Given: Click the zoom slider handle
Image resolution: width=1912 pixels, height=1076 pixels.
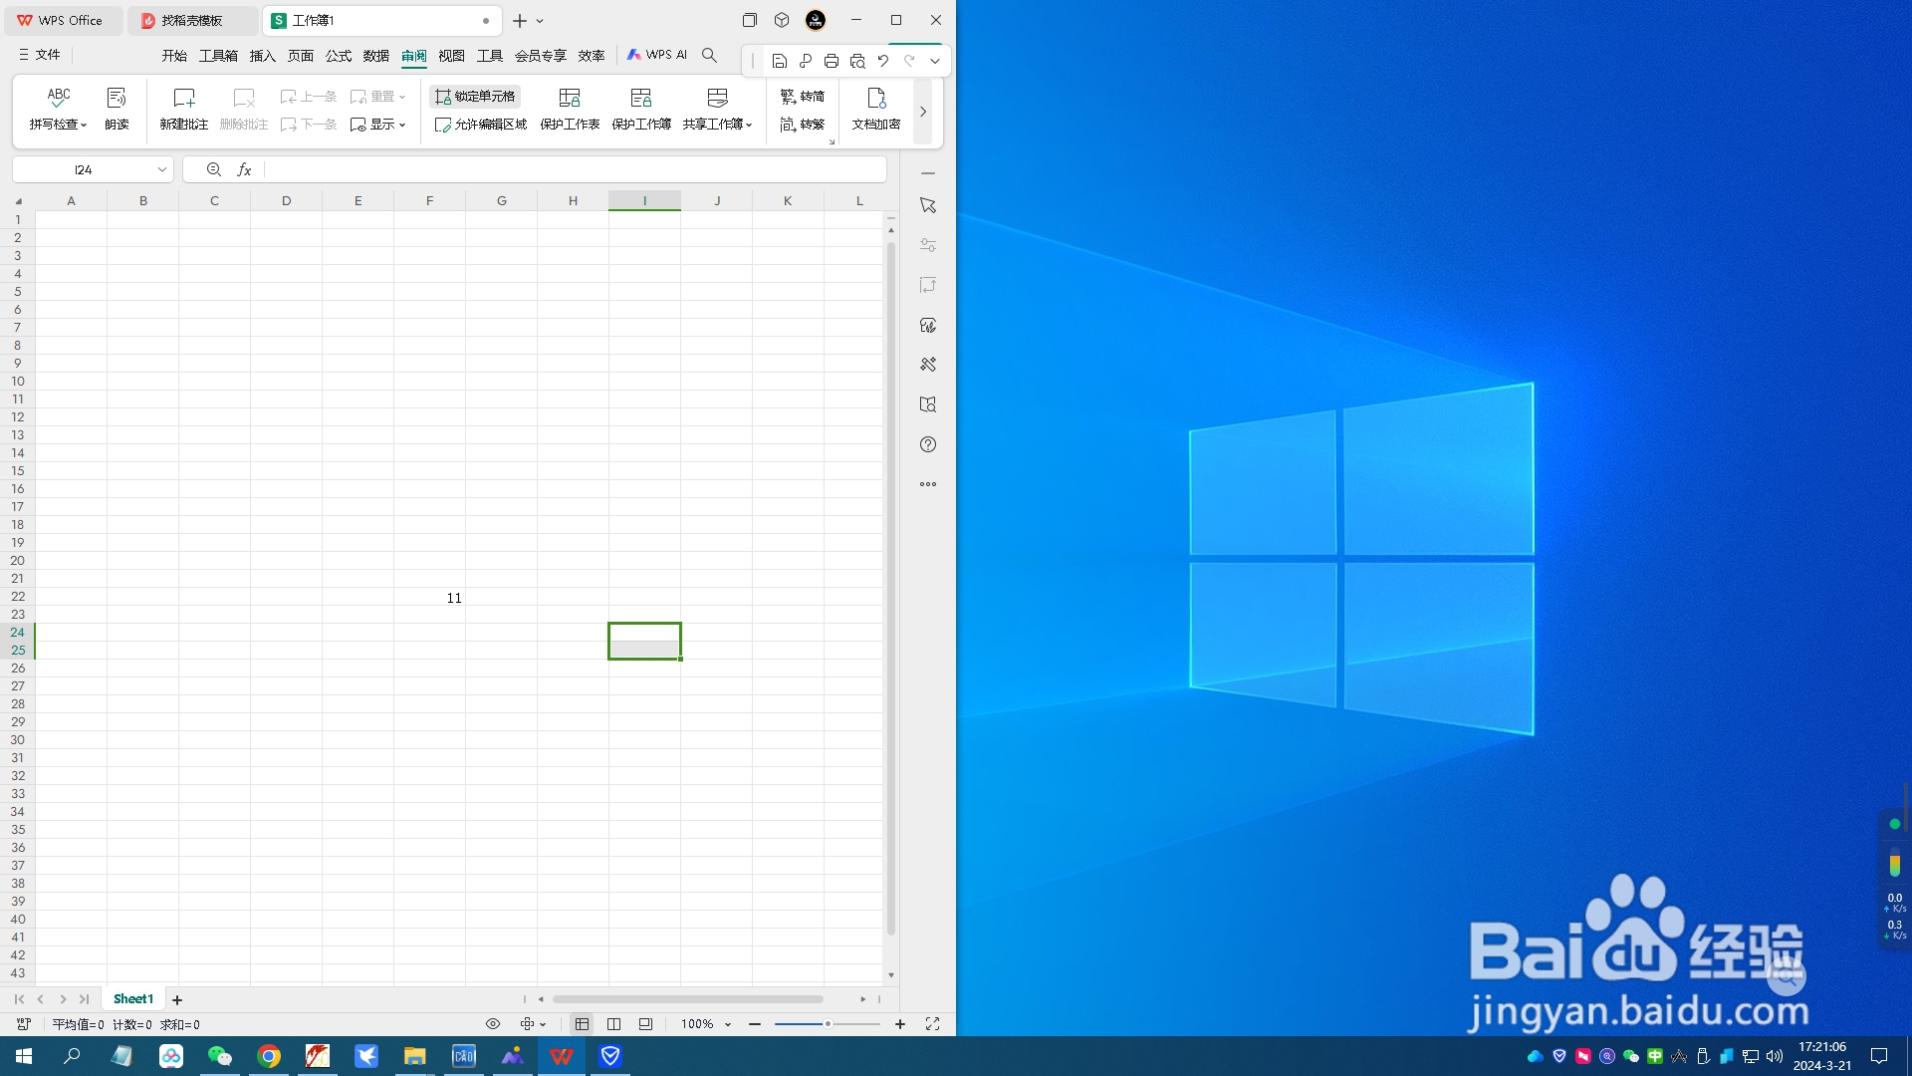Looking at the screenshot, I should pyautogui.click(x=827, y=1024).
